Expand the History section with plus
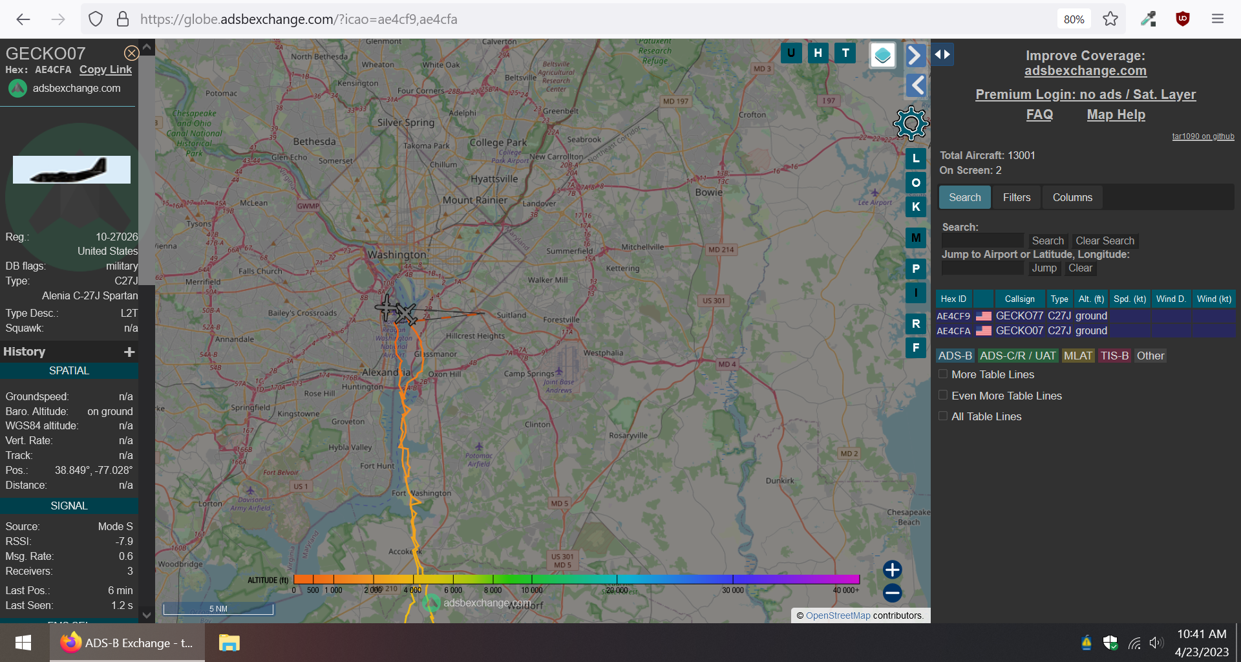This screenshot has width=1241, height=662. click(129, 352)
